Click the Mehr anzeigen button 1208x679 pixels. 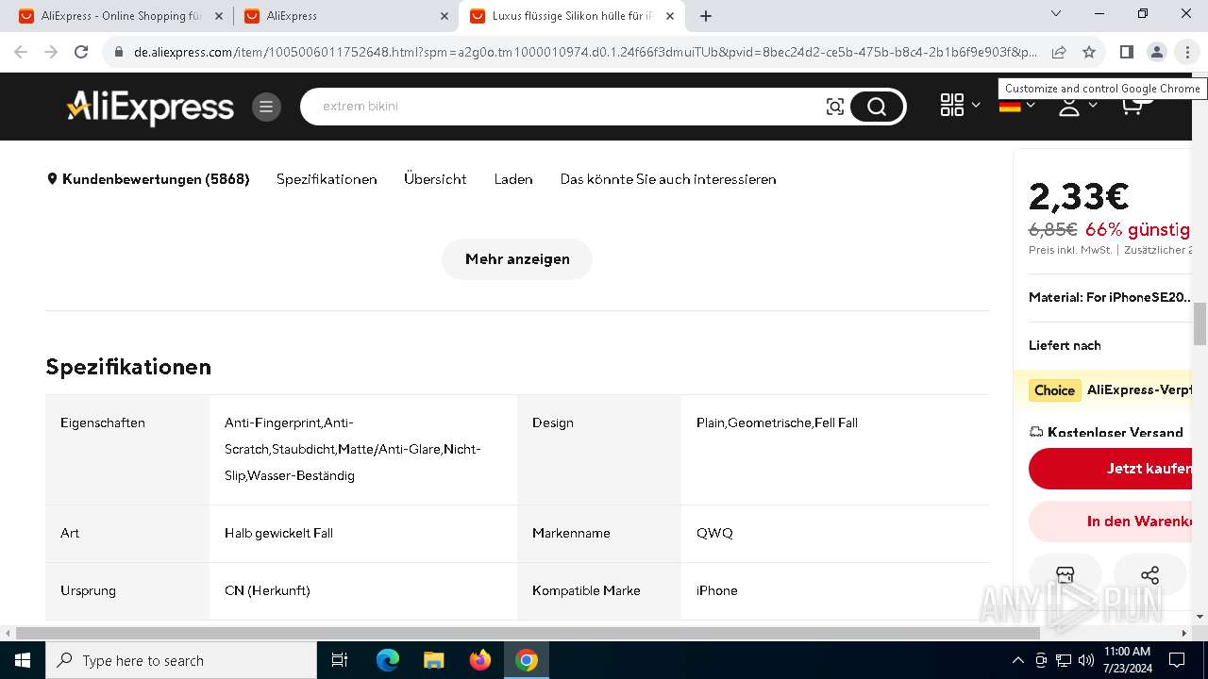tap(517, 259)
